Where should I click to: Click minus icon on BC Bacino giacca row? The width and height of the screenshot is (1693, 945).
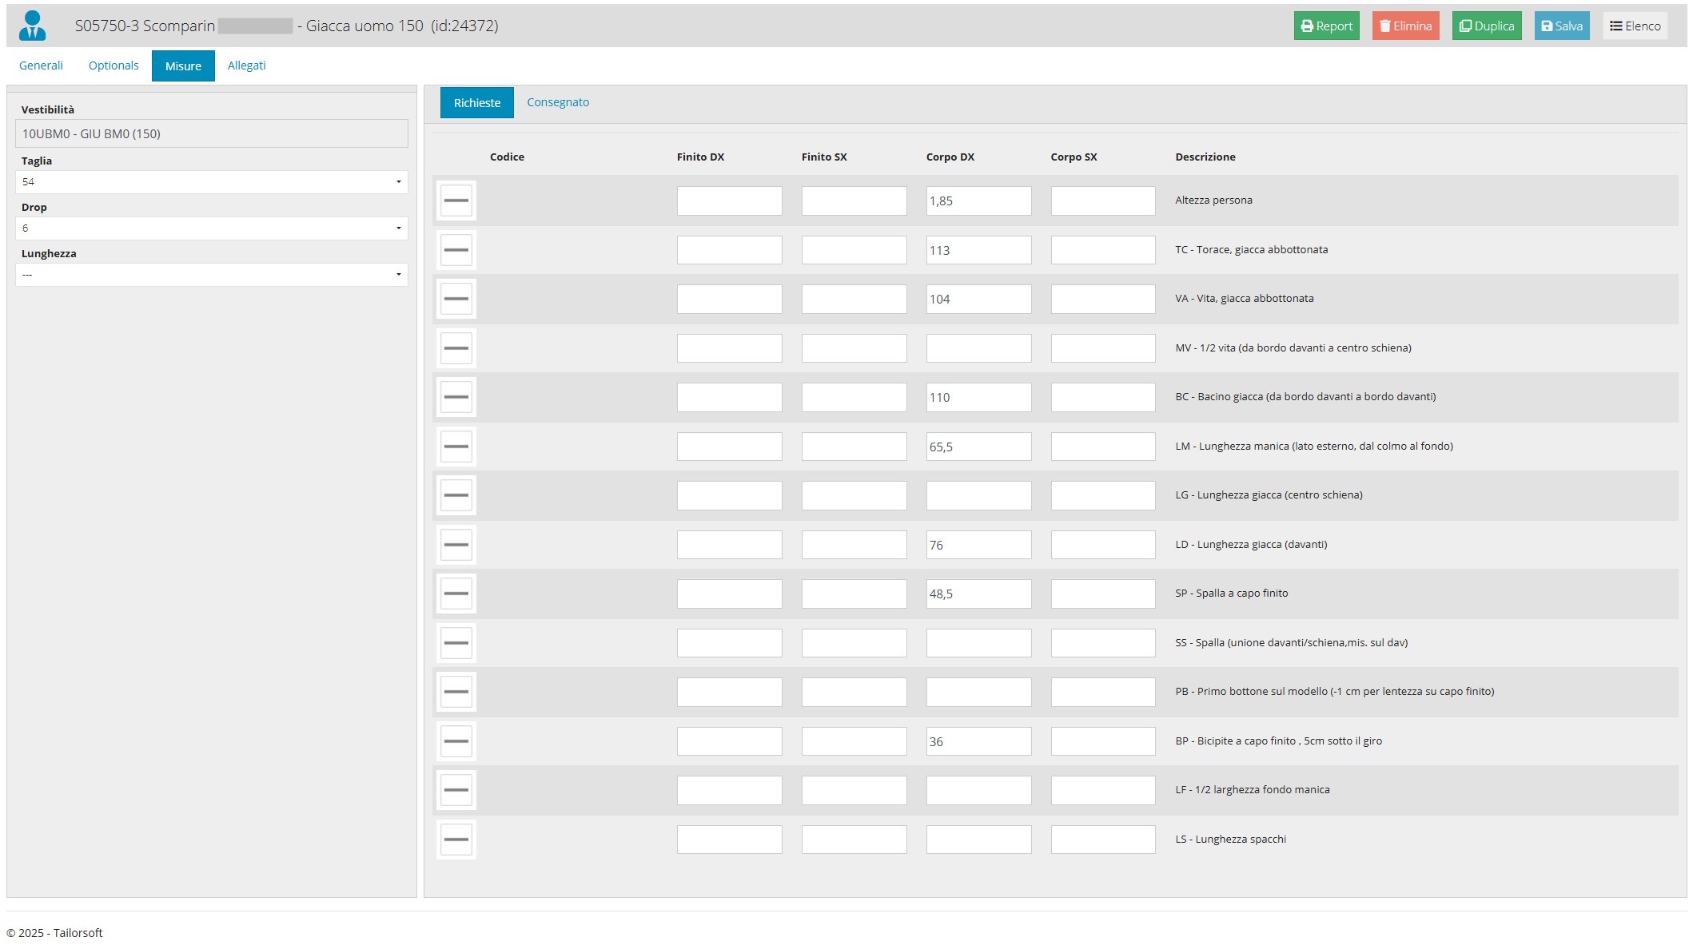coord(456,397)
